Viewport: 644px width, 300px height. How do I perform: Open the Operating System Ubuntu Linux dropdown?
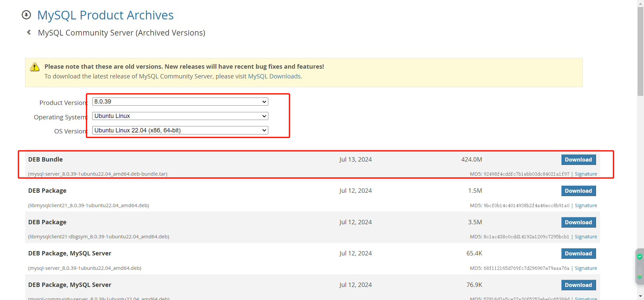[180, 116]
